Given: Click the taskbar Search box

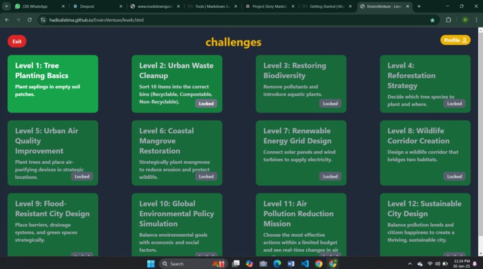Looking at the screenshot, I should (193, 264).
